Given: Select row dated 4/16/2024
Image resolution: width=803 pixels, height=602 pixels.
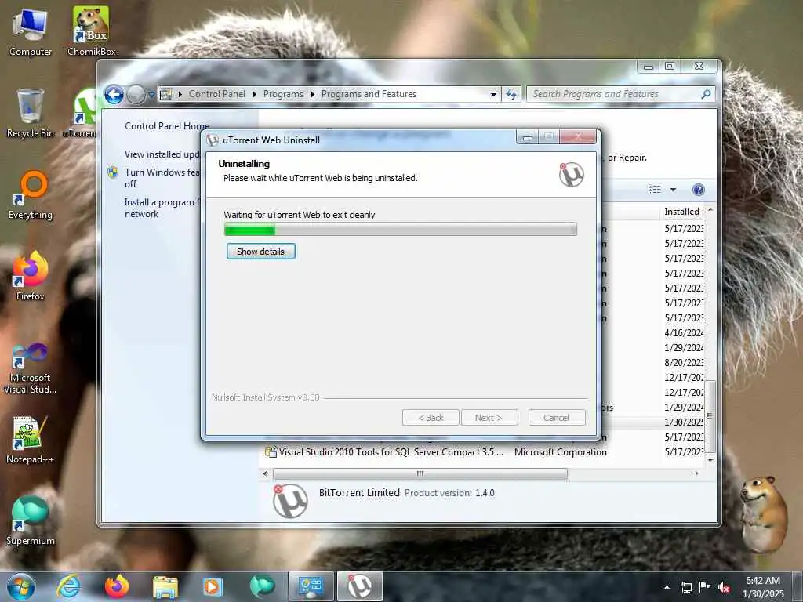Looking at the screenshot, I should click(x=684, y=332).
